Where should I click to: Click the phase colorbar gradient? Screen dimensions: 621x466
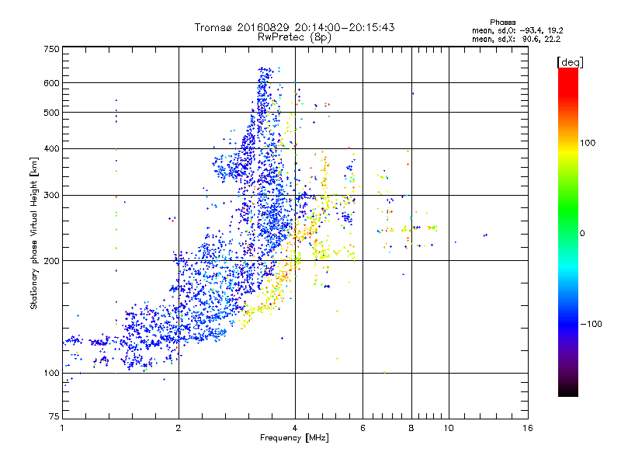(x=568, y=231)
